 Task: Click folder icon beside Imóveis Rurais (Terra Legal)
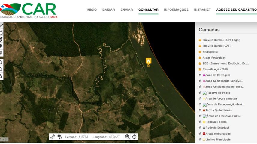click(200, 40)
